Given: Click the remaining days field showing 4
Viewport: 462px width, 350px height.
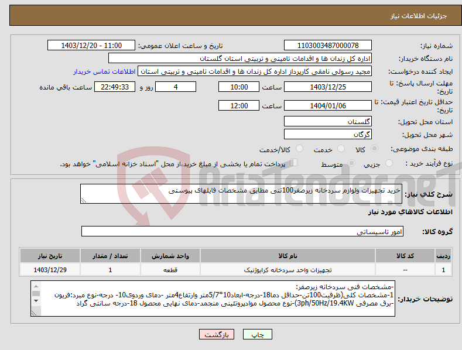Looking at the screenshot, I should point(176,87).
